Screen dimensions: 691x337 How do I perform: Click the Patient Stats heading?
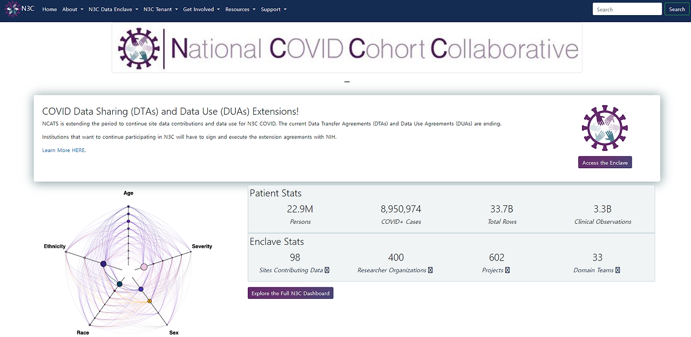point(275,193)
